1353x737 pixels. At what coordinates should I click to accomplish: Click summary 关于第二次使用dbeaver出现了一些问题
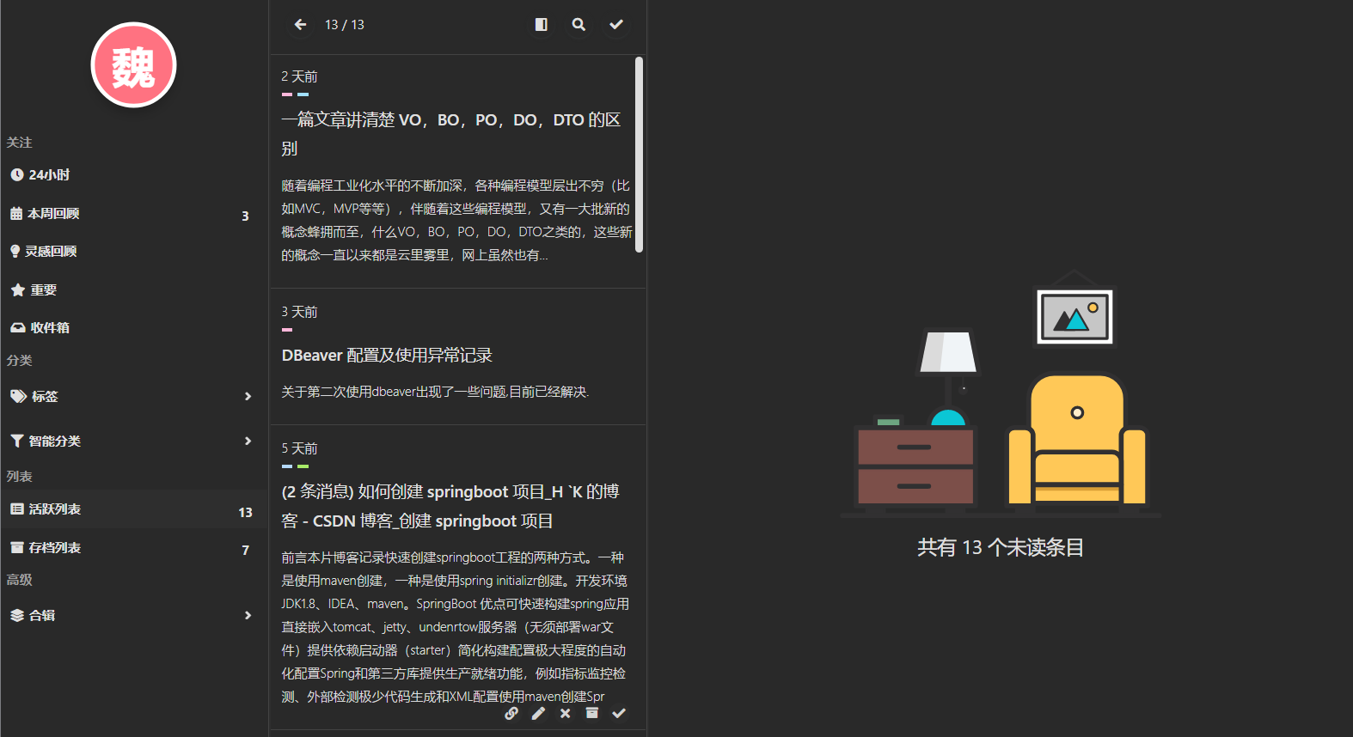point(435,392)
